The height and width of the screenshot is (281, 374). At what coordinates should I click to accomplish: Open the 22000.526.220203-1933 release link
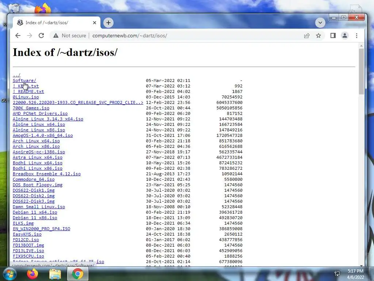(x=78, y=102)
